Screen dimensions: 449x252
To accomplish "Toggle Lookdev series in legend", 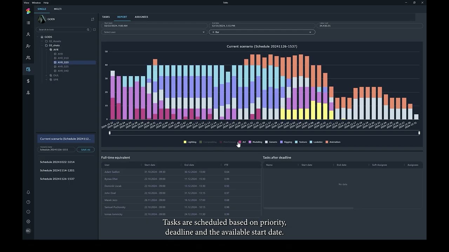I will [x=316, y=142].
